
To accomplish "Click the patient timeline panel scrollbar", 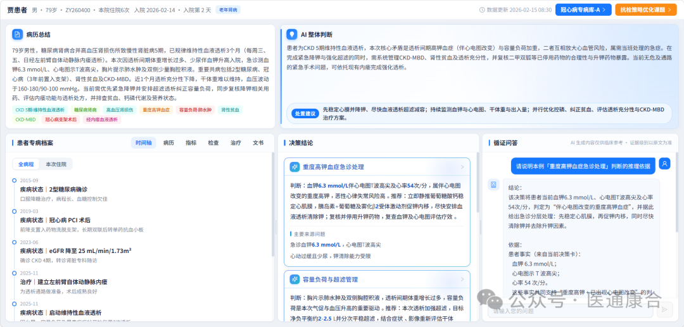I will pos(274,205).
